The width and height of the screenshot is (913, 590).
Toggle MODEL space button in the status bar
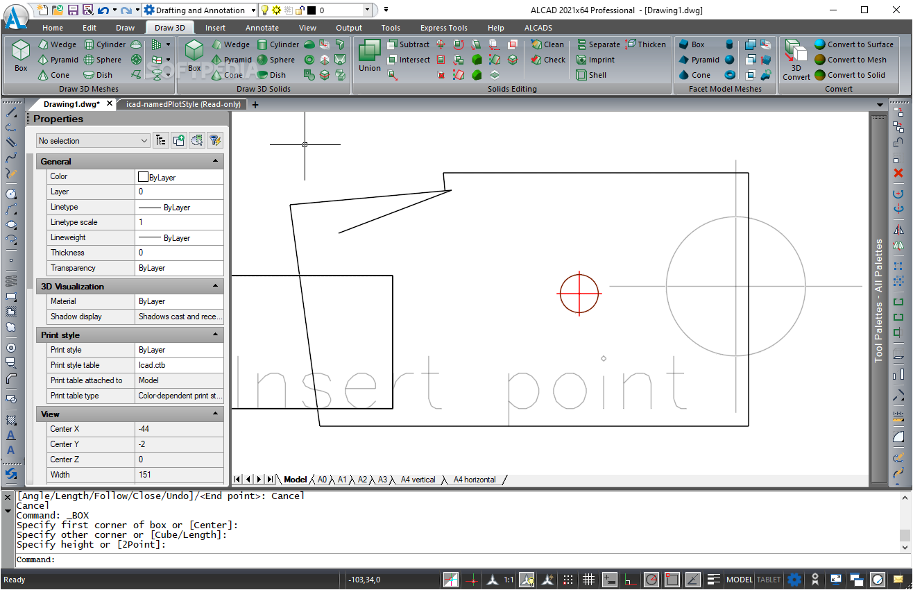tap(739, 580)
